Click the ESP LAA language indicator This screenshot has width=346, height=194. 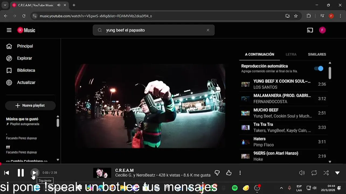pos(299,188)
